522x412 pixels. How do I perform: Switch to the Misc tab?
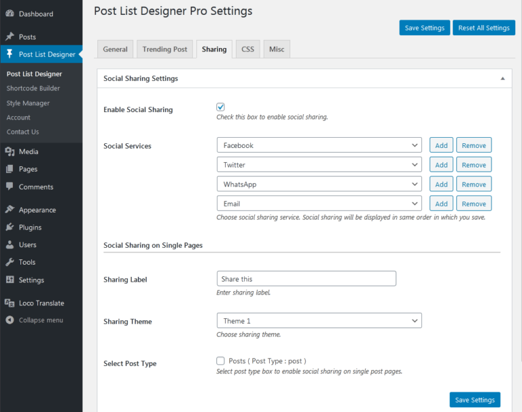(x=277, y=50)
